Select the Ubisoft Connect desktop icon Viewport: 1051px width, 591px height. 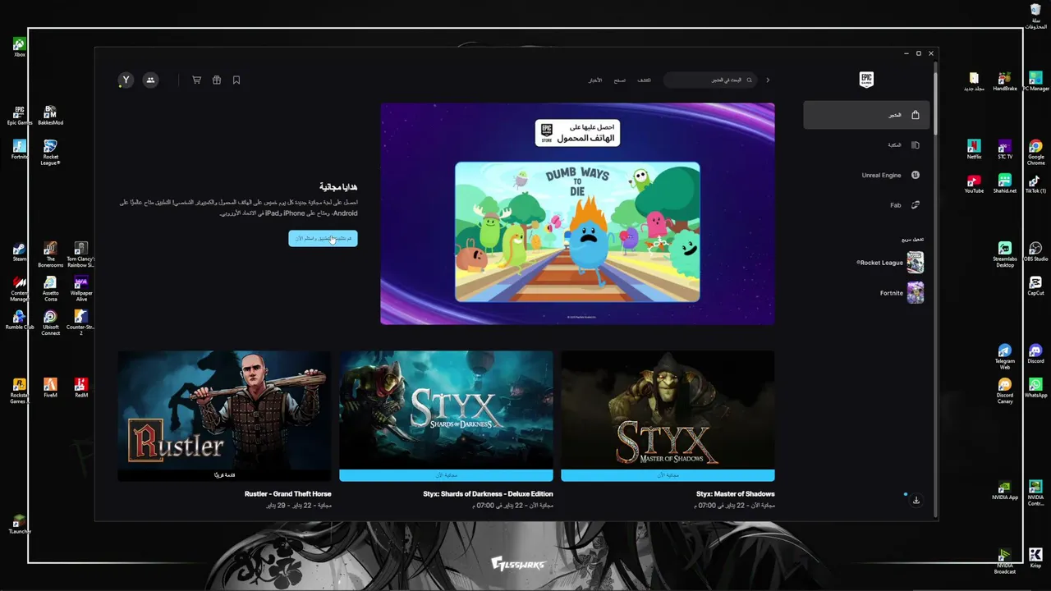(50, 323)
